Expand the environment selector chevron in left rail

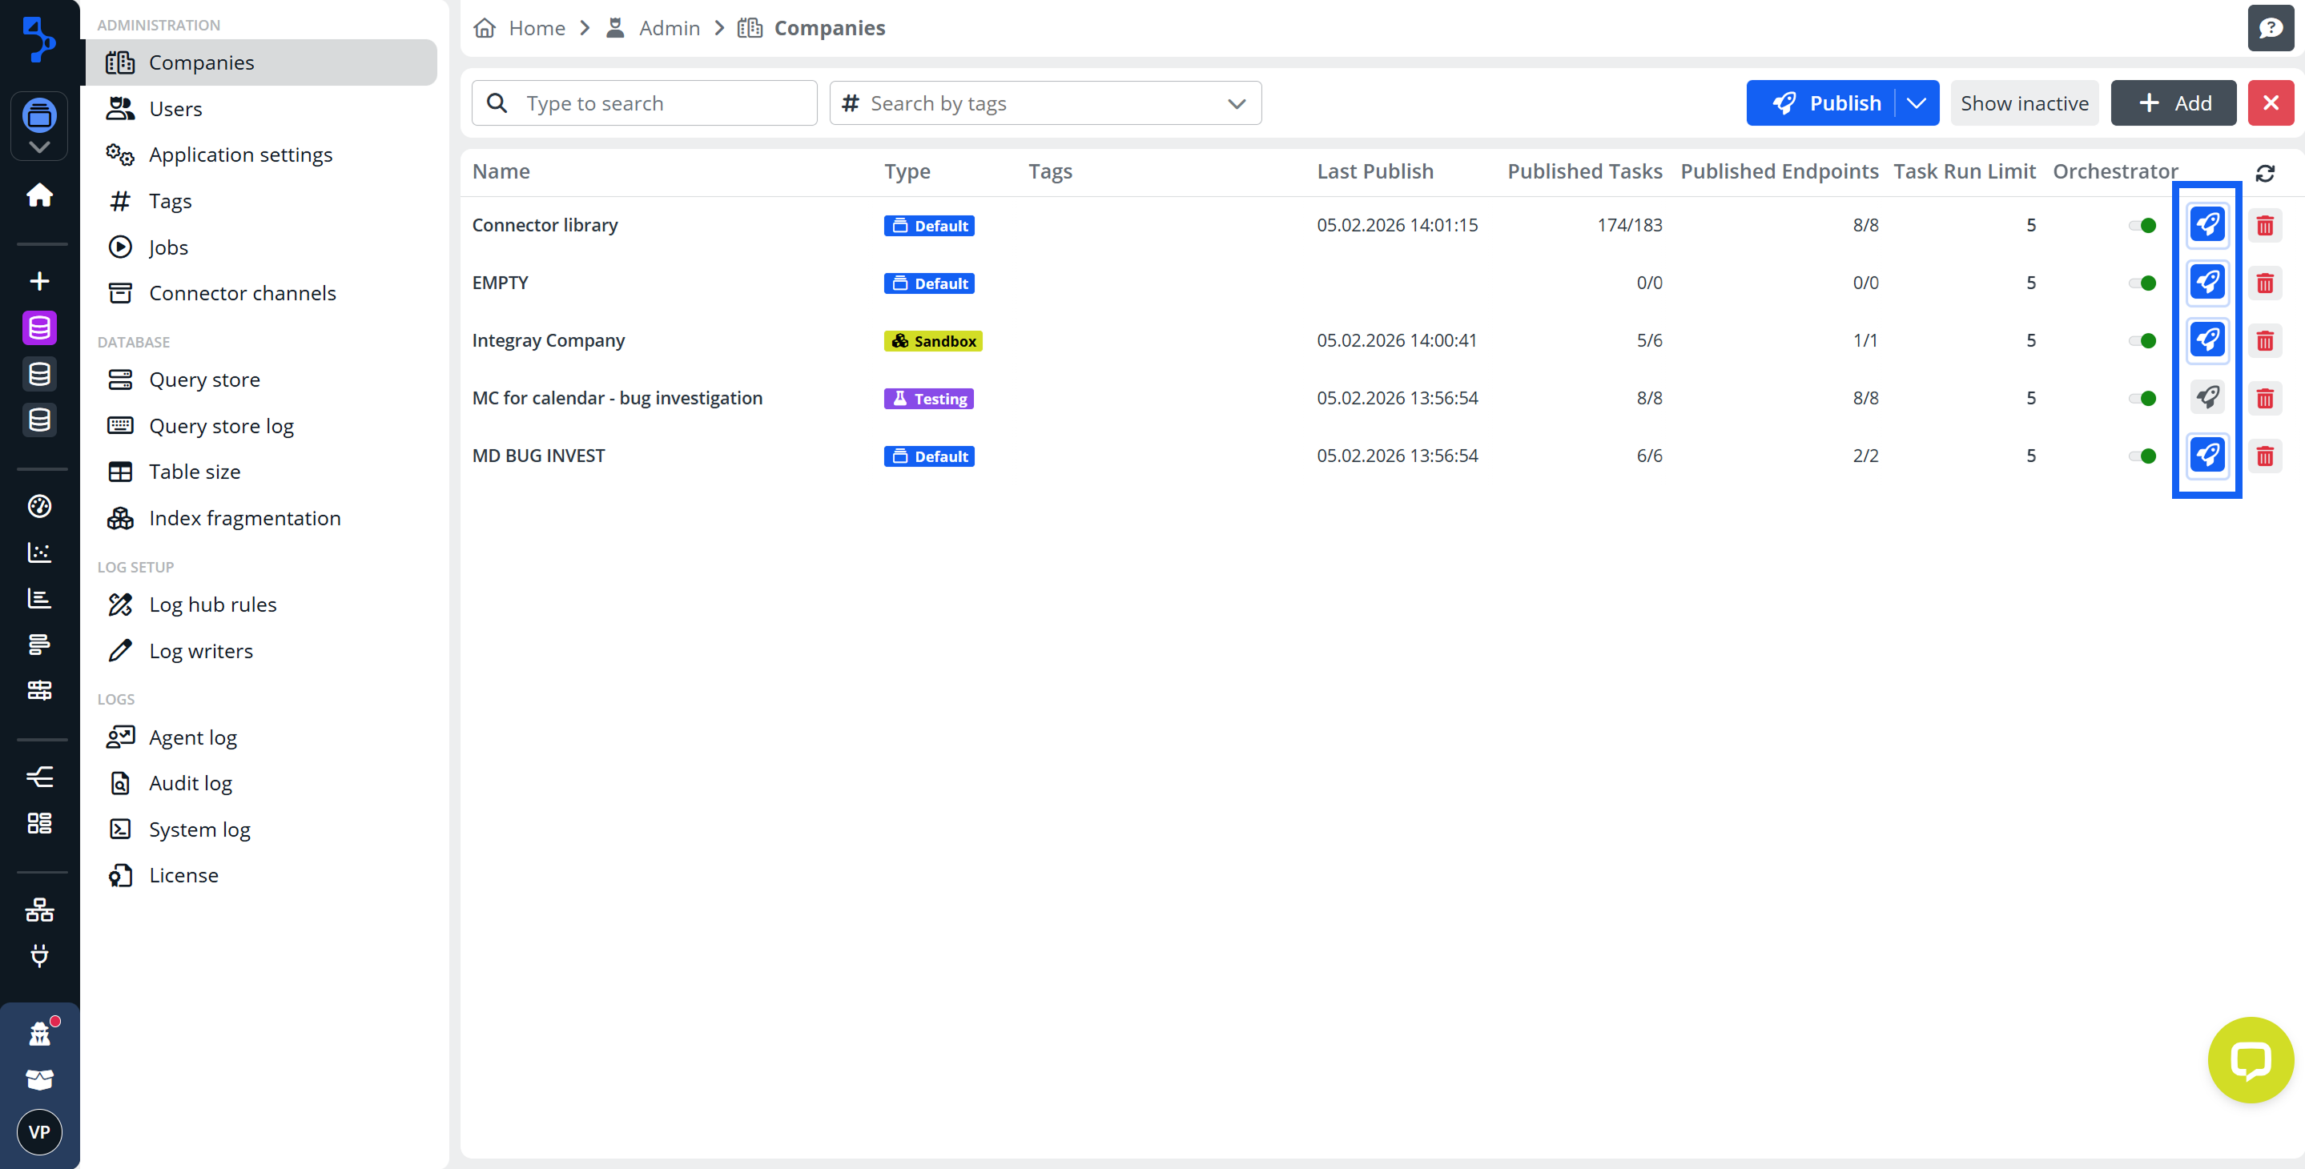tap(39, 147)
